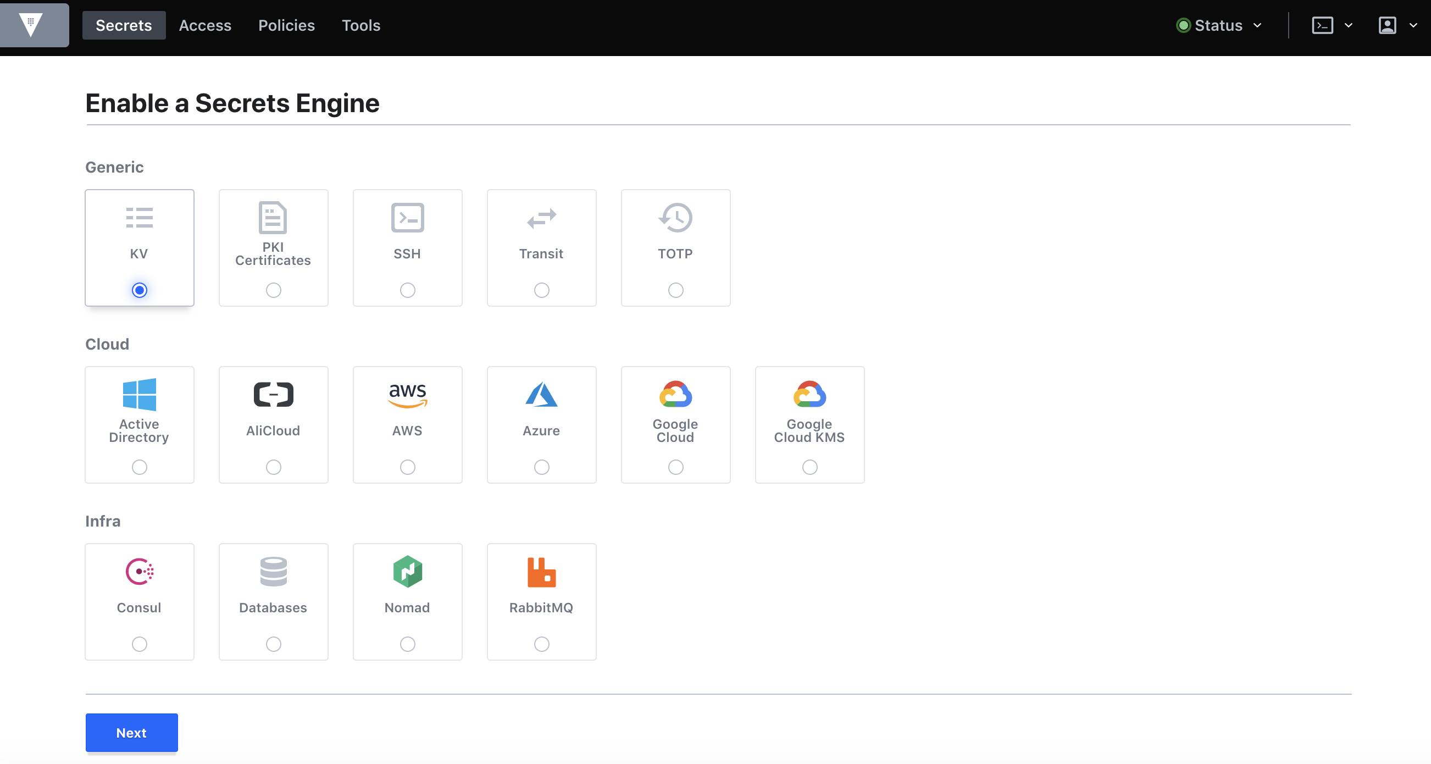Image resolution: width=1431 pixels, height=764 pixels.
Task: Select the PKI Certificates radio button
Action: pyautogui.click(x=273, y=290)
